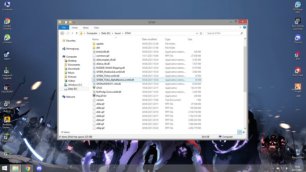The height and width of the screenshot is (172, 306).
Task: Open Chrome from the taskbar
Action: tap(27, 168)
